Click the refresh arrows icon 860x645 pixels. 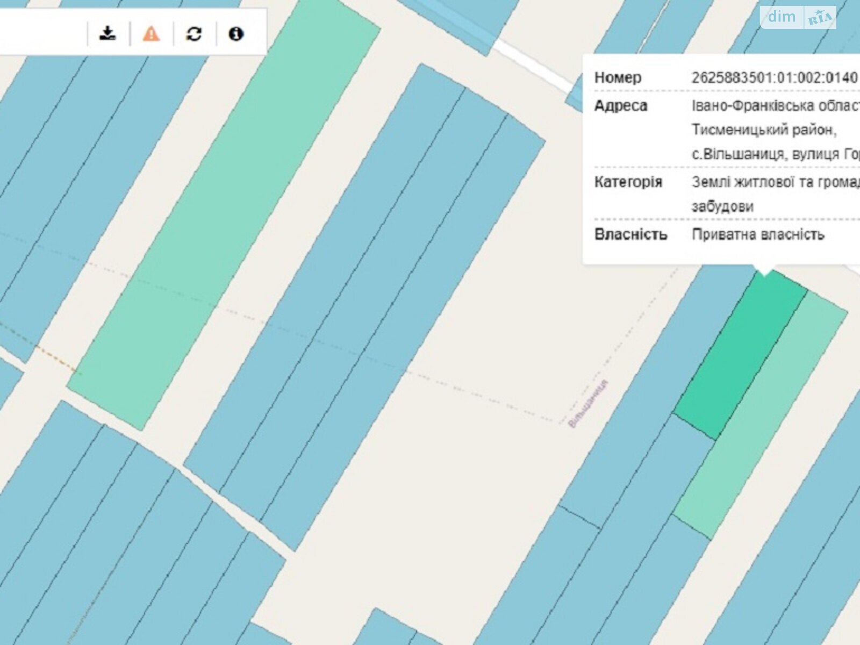(x=193, y=34)
